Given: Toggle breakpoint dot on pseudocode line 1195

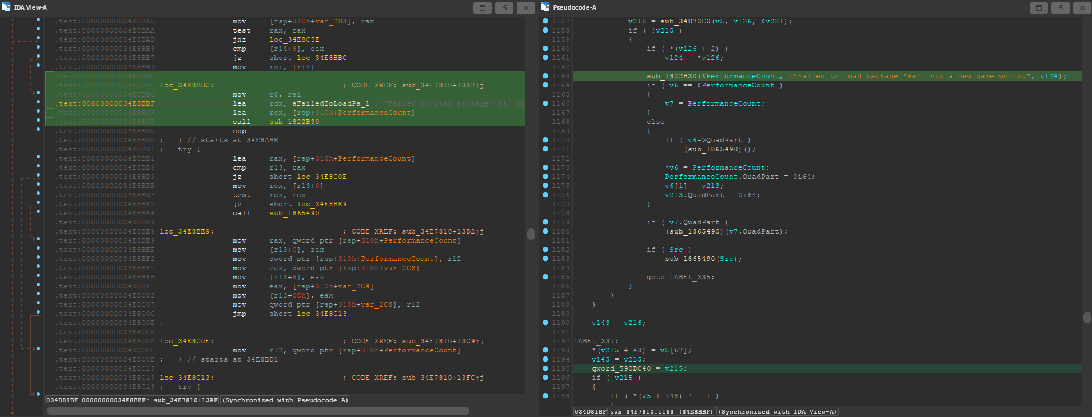Looking at the screenshot, I should 545,368.
